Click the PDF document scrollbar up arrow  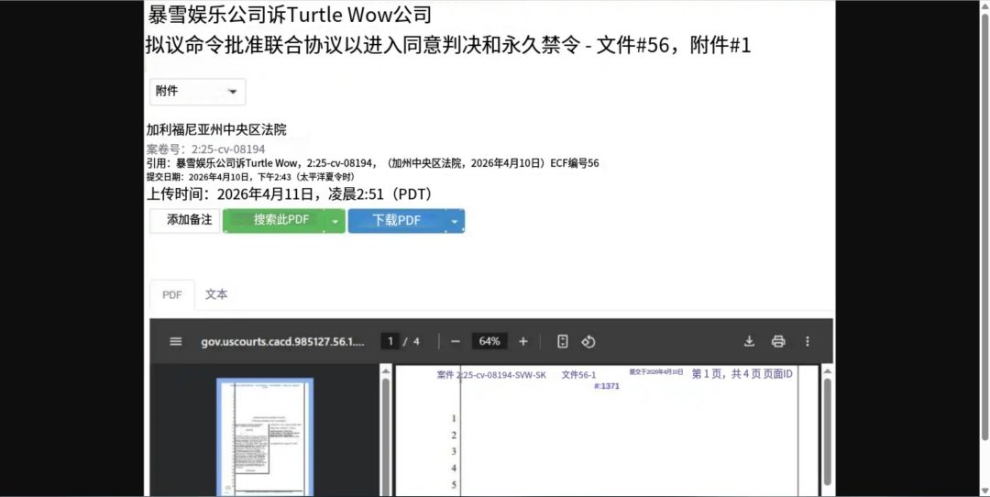(827, 371)
